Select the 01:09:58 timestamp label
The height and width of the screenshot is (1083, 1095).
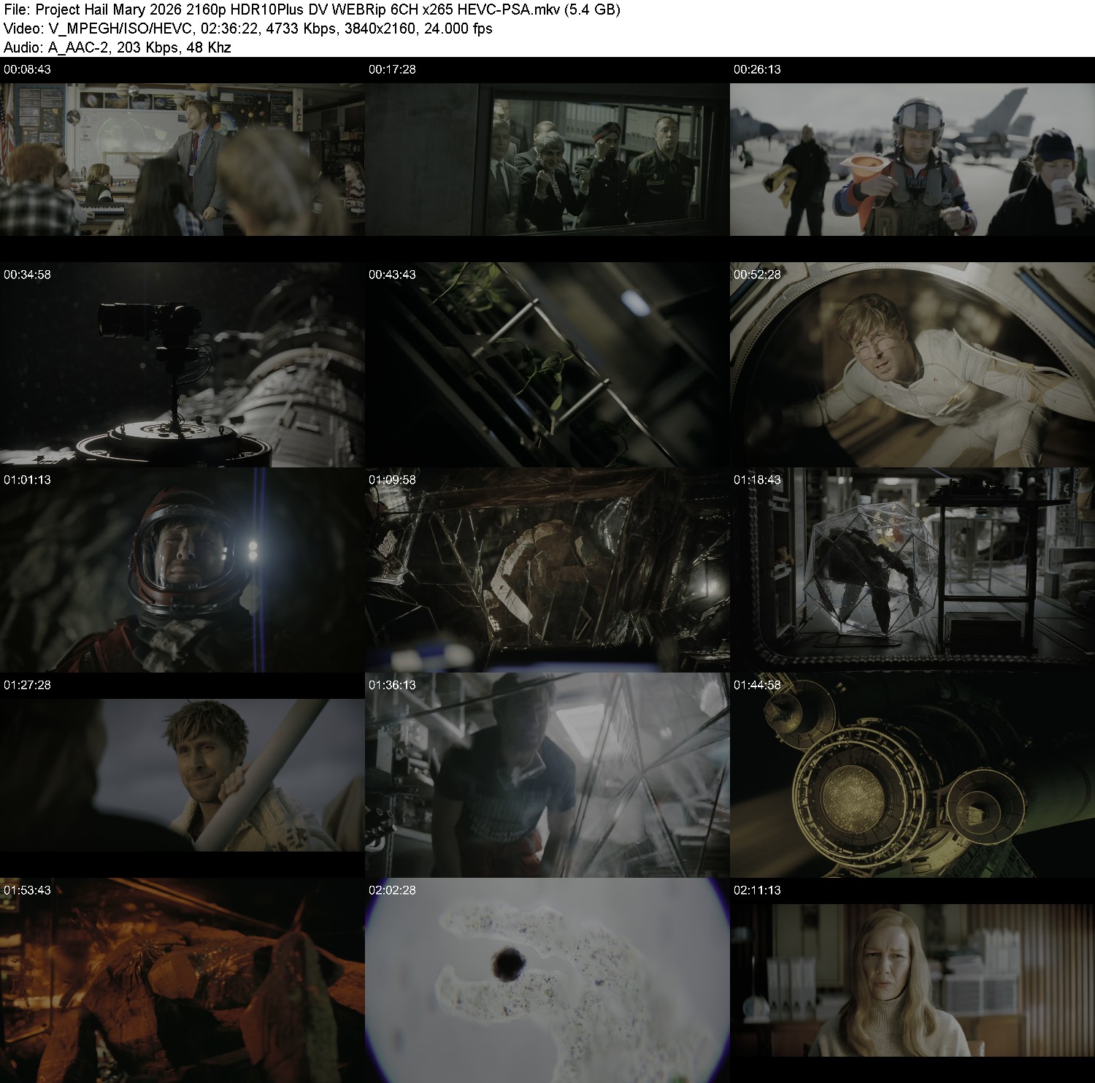coord(392,480)
